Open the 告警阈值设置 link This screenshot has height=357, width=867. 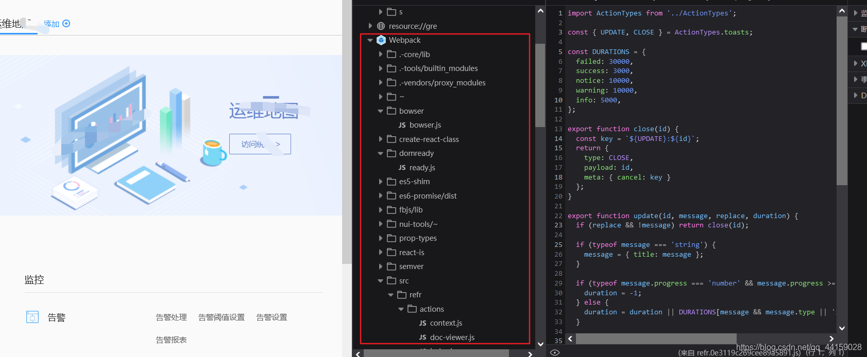pyautogui.click(x=222, y=317)
